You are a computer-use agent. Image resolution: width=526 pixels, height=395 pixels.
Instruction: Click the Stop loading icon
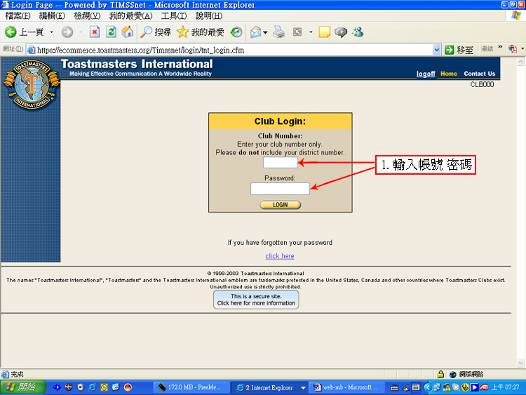[95, 32]
